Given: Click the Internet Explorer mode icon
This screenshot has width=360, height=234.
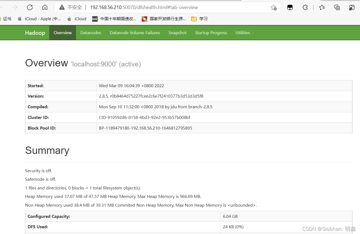Looking at the screenshot, I should [352, 7].
